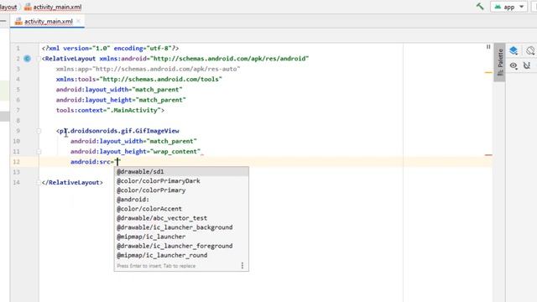Click the design surface layers icon

tap(513, 50)
